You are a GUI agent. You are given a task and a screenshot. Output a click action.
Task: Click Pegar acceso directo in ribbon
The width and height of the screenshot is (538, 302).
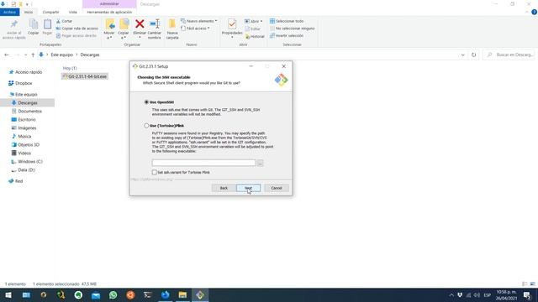[76, 35]
